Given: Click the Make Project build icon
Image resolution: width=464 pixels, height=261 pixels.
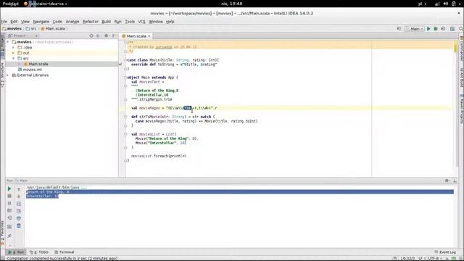Looking at the screenshot, I should (399, 29).
